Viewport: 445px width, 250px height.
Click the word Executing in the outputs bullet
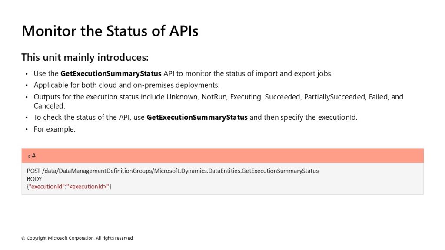coord(246,97)
